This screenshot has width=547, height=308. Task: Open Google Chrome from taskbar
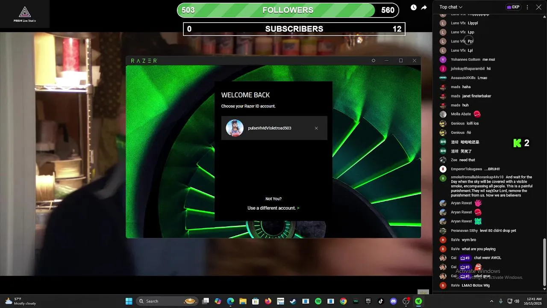(x=343, y=301)
